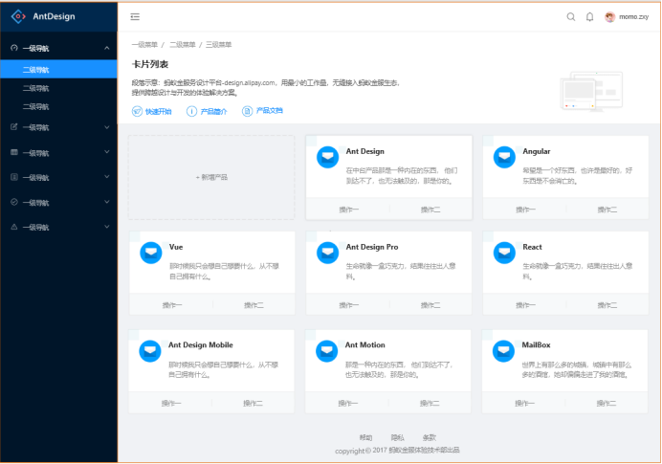Viewport: 662px width, 464px height.
Task: Click the momo.zxy username in the header
Action: click(633, 17)
